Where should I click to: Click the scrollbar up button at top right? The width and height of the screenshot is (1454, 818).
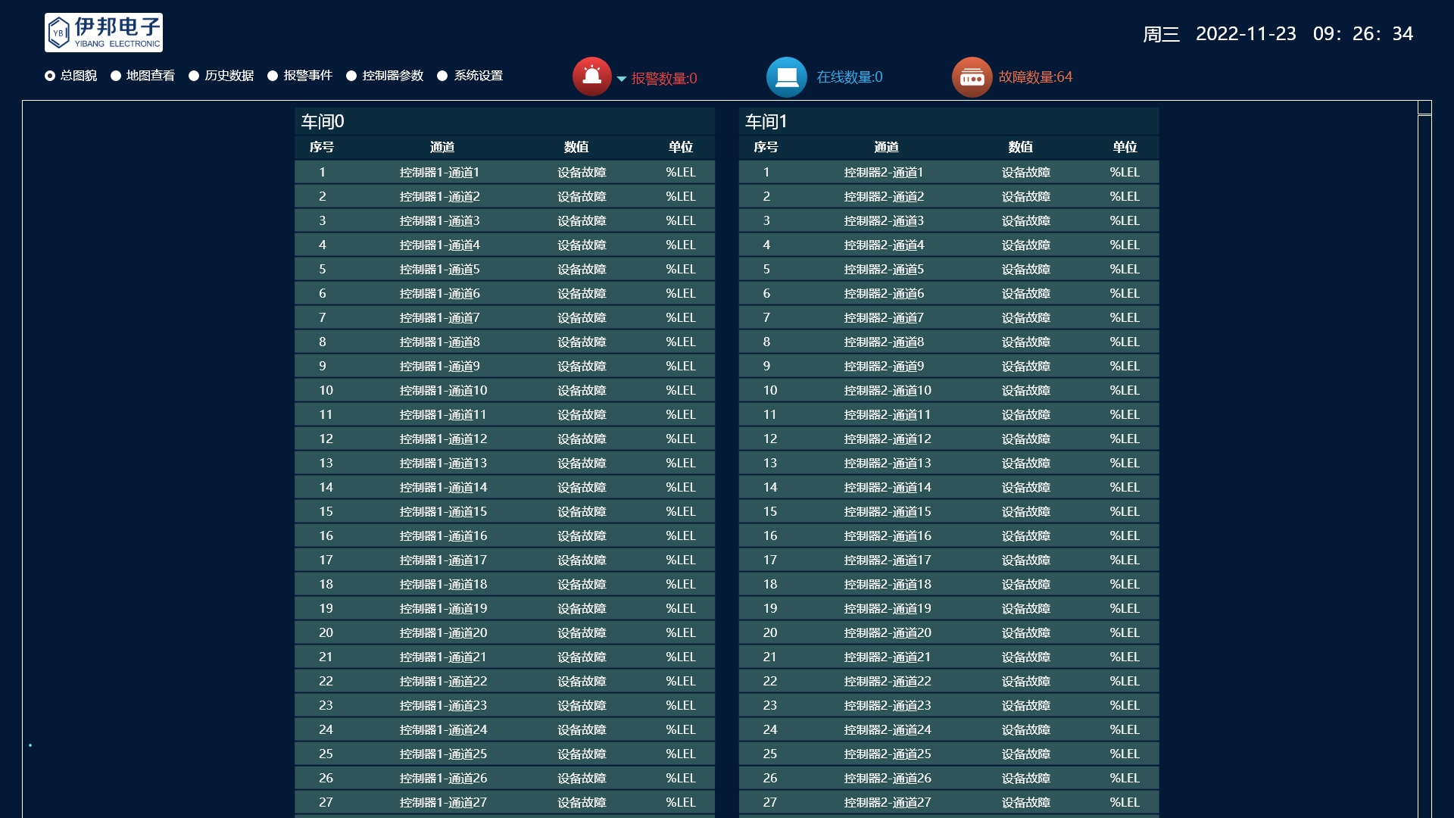(1424, 108)
